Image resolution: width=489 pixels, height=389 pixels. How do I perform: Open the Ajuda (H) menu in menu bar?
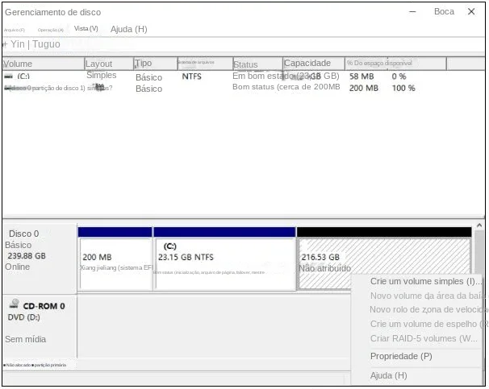(x=129, y=29)
